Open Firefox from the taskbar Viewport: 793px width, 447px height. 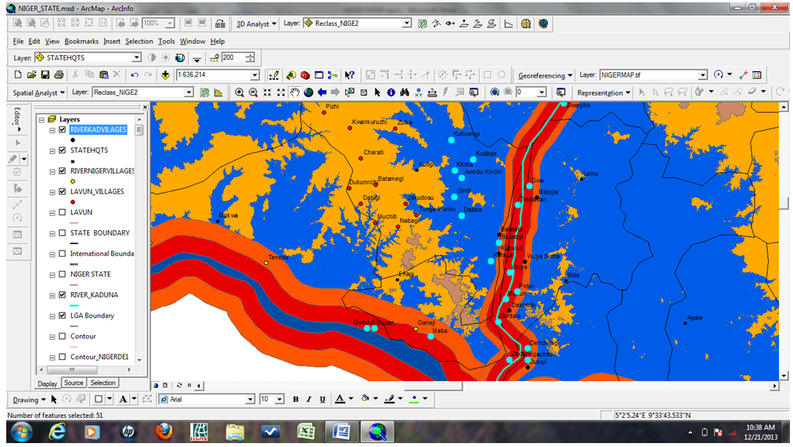click(164, 431)
